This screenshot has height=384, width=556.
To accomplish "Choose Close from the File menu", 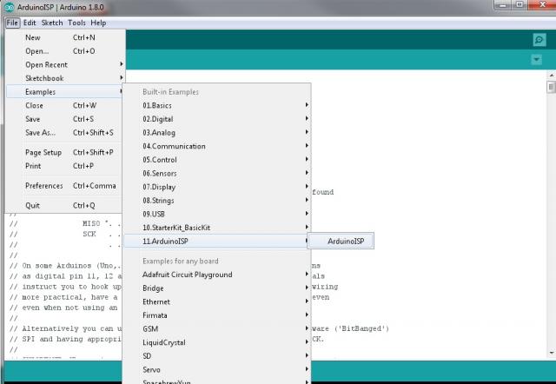I will click(65, 105).
